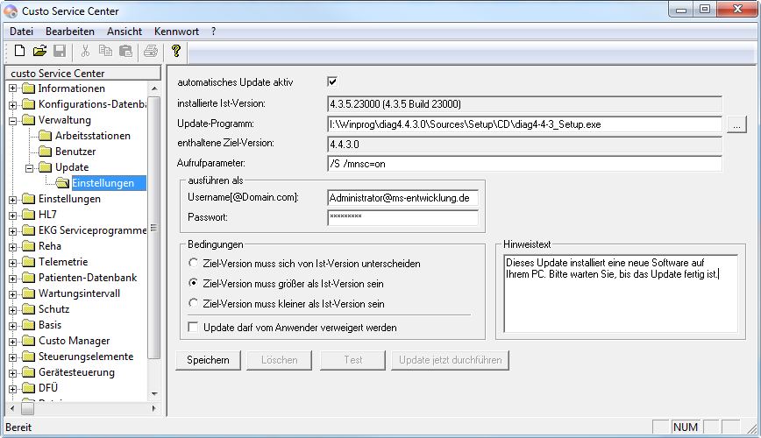Select the Arbeitsstationen tree item label

pyautogui.click(x=93, y=135)
